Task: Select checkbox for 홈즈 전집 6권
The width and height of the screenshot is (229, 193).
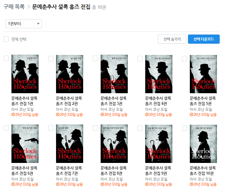Action: pos(6,128)
